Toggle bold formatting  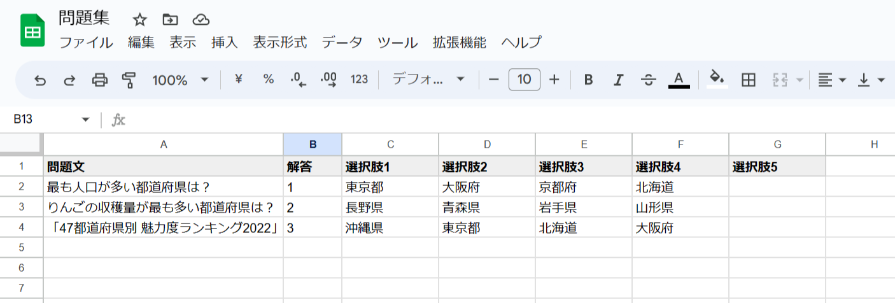coord(589,80)
